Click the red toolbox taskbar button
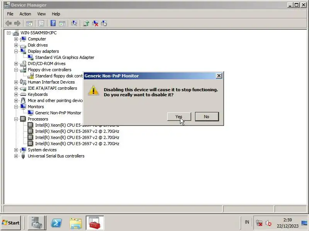Image resolution: width=309 pixels, height=231 pixels. pos(95,223)
